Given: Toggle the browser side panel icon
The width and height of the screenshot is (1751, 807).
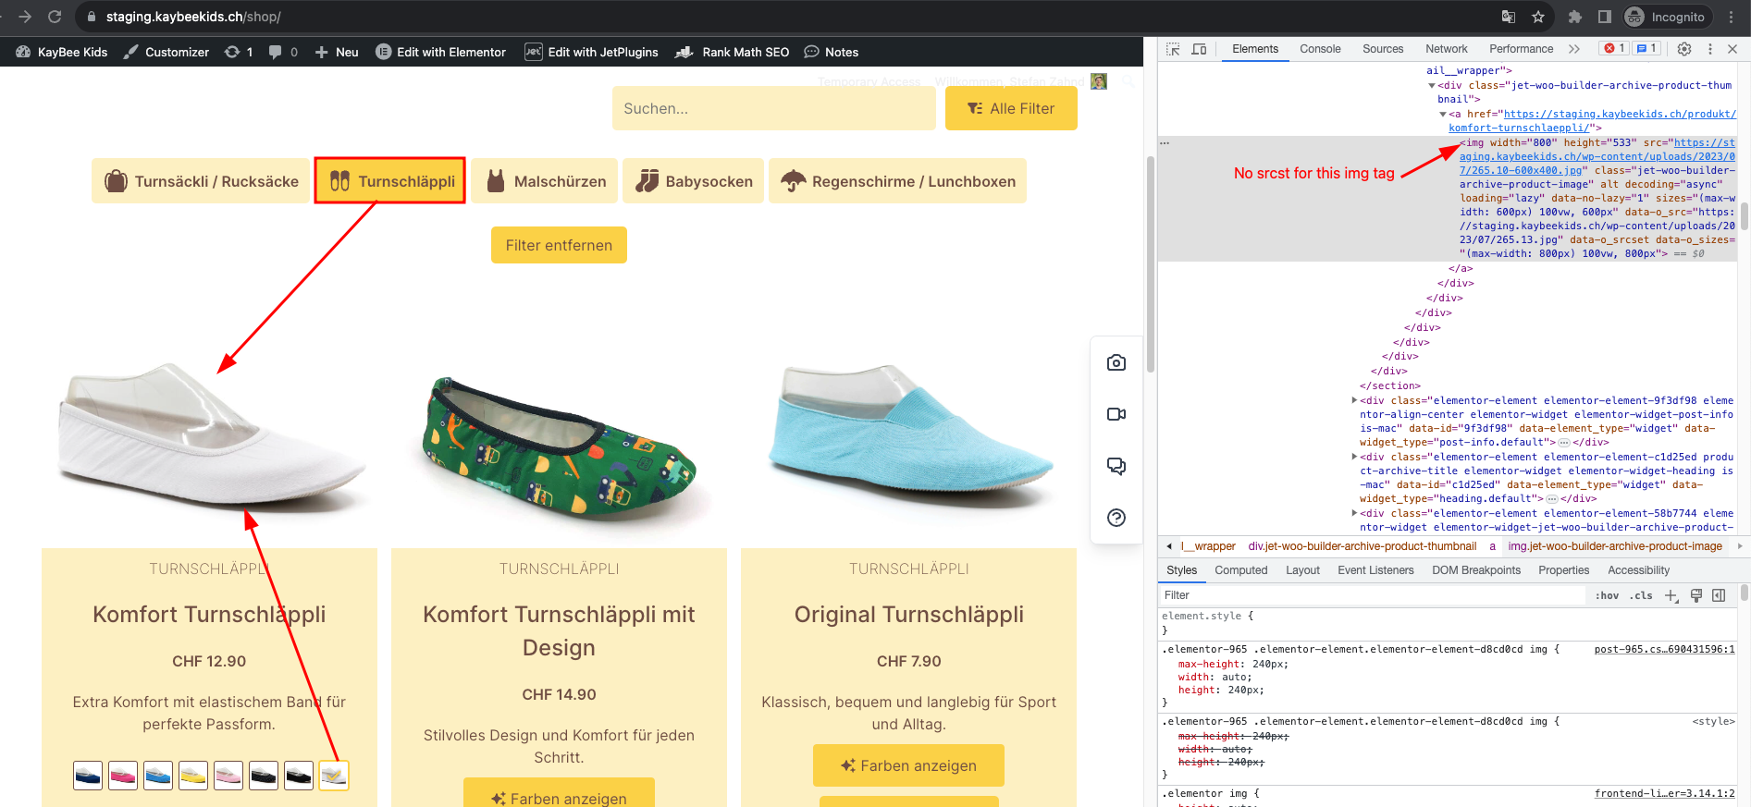Looking at the screenshot, I should [1605, 17].
